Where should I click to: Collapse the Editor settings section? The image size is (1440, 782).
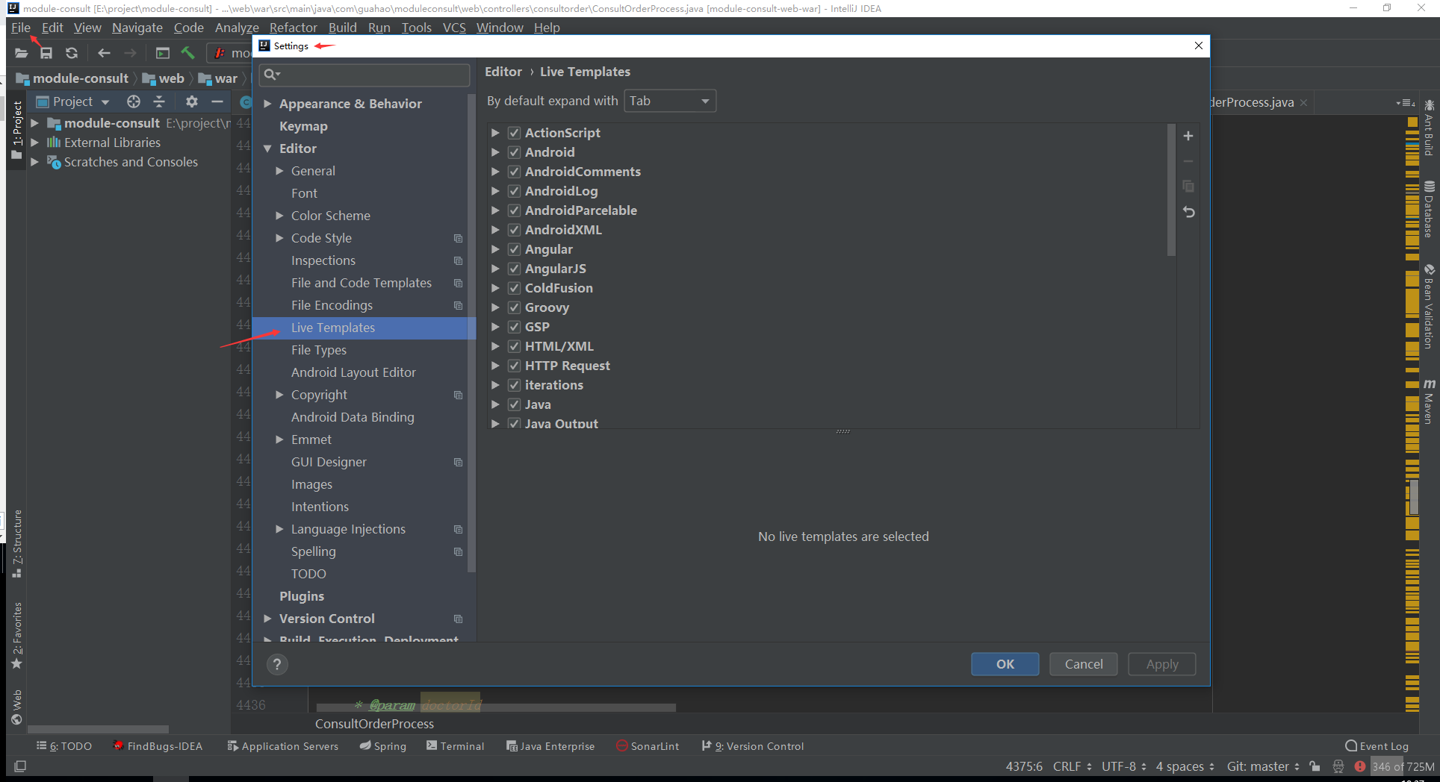pos(267,148)
